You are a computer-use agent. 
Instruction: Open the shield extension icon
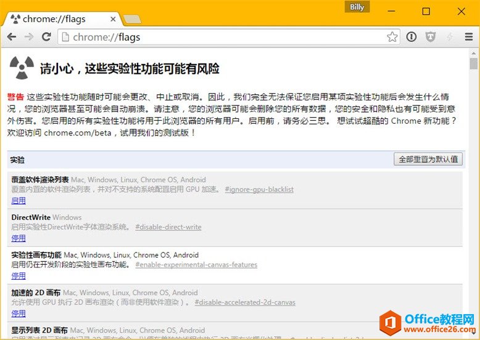click(431, 37)
